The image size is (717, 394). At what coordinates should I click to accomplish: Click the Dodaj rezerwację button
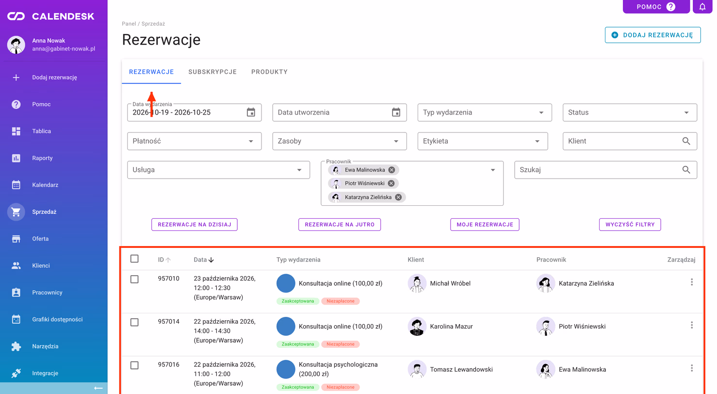pos(653,35)
